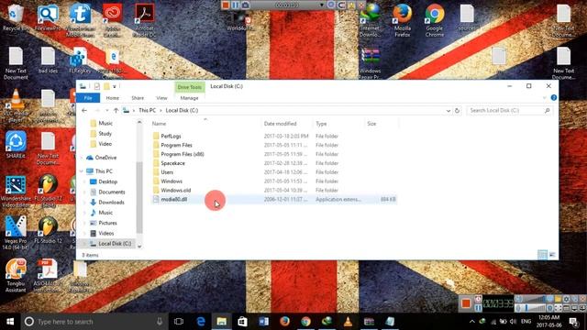Open the File ribbon tab
This screenshot has width=587, height=330.
pos(88,98)
